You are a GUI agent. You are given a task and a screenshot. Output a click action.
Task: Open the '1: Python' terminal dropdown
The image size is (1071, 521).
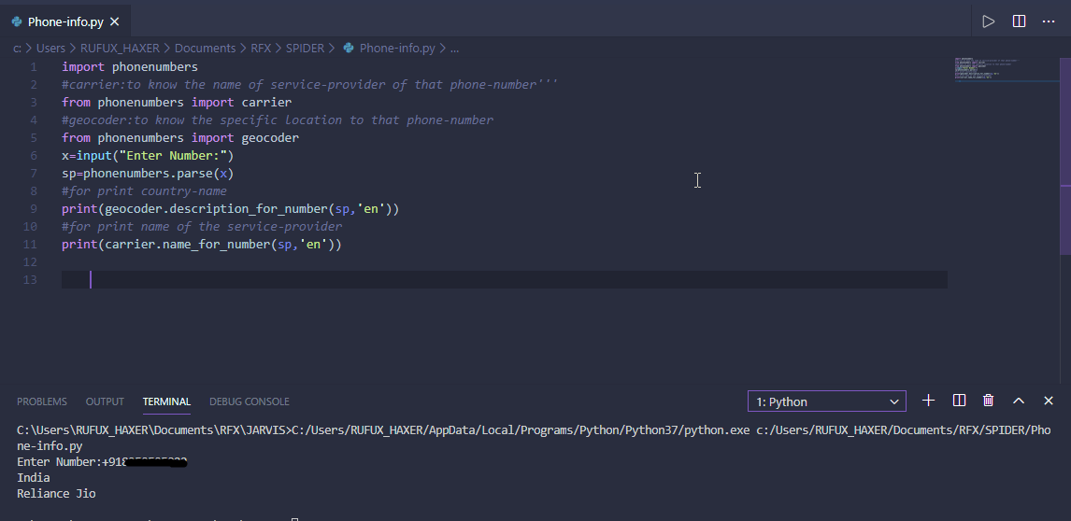(x=826, y=401)
